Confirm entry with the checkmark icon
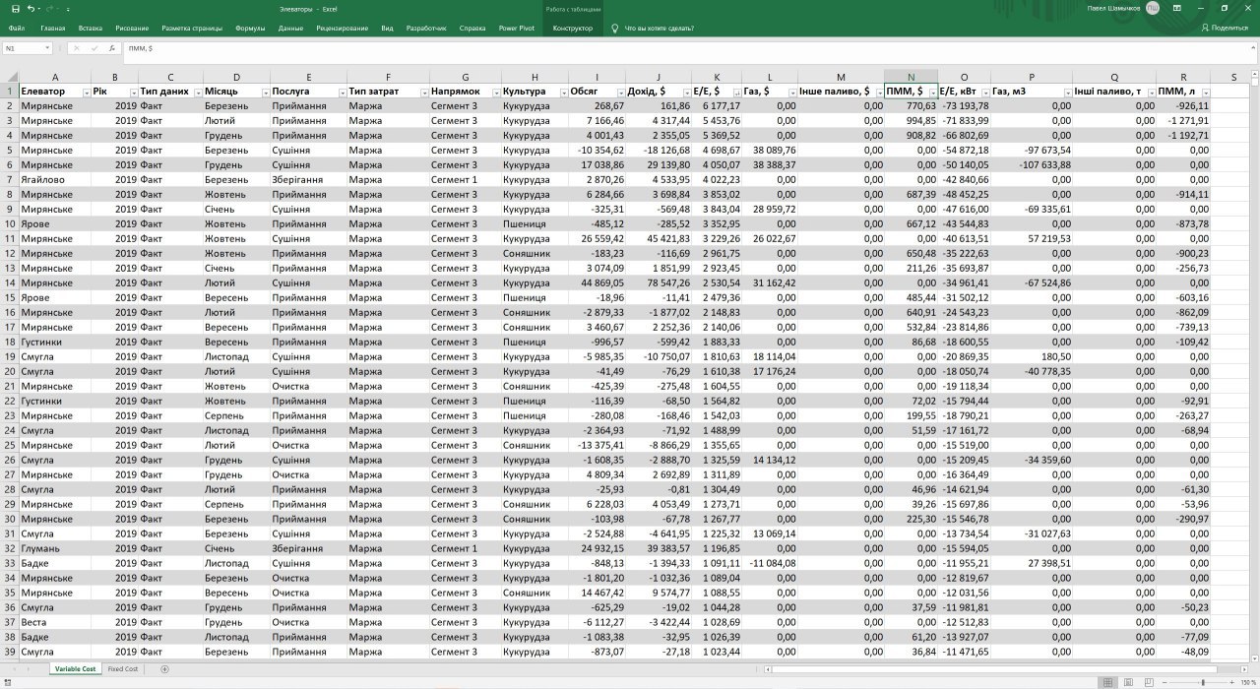This screenshot has height=689, width=1260. pyautogui.click(x=94, y=47)
